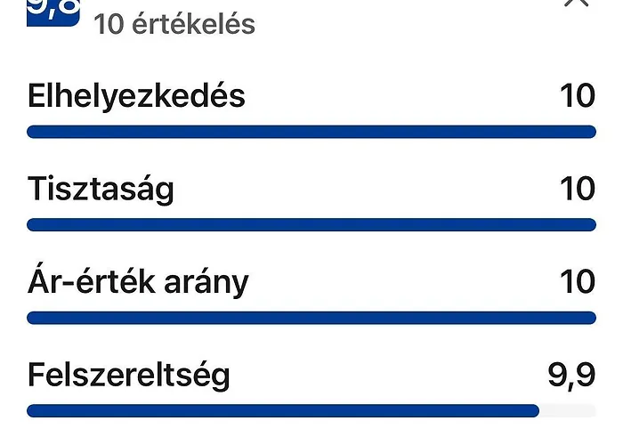
Task: Click the Elhelyezkedés score of 10
Action: coord(578,96)
